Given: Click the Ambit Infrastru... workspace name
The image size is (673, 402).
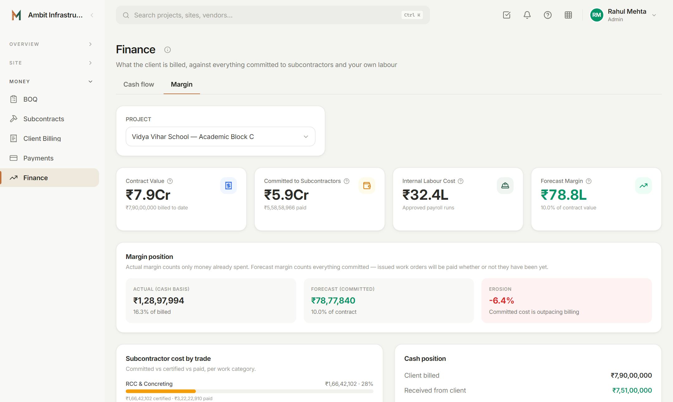Looking at the screenshot, I should 55,15.
